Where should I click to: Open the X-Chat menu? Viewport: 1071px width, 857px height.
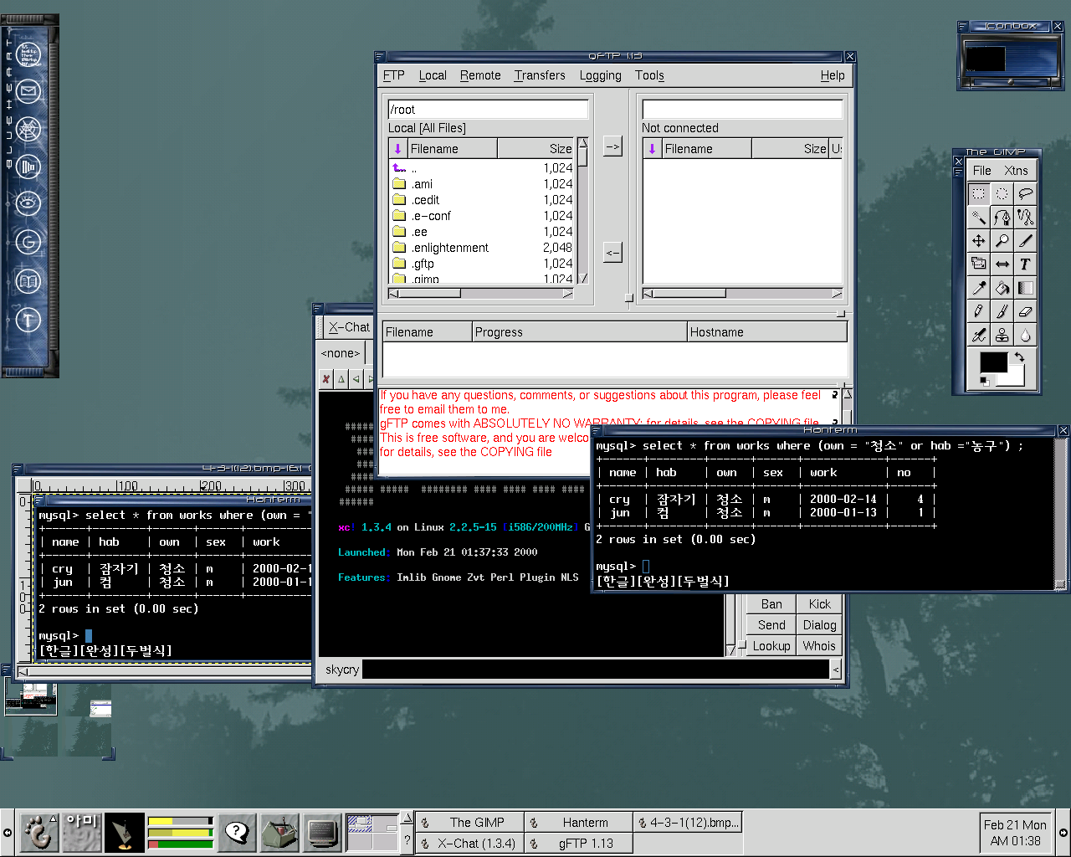coord(349,327)
